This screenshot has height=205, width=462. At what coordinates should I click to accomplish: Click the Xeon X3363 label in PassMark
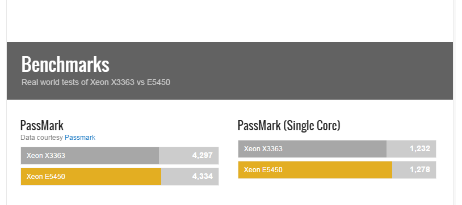(x=45, y=155)
